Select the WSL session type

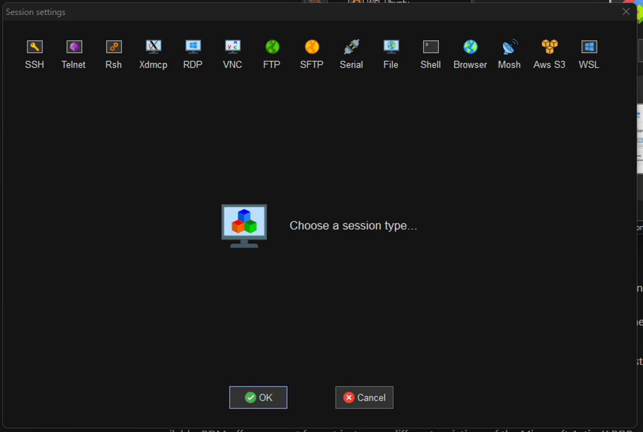[589, 47]
